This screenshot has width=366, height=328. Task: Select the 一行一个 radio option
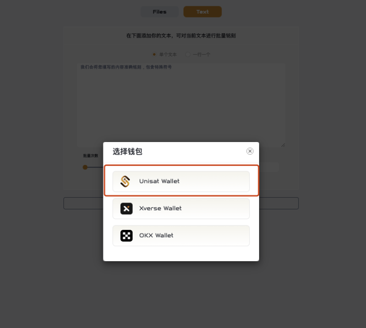188,54
